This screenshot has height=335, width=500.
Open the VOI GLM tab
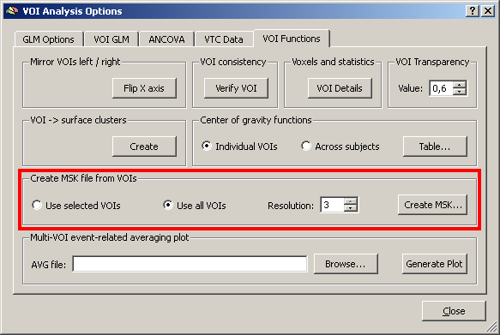click(x=111, y=39)
